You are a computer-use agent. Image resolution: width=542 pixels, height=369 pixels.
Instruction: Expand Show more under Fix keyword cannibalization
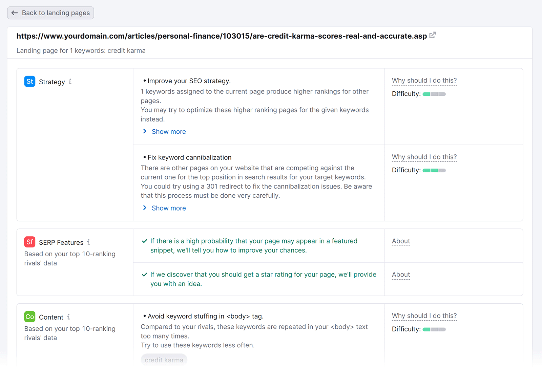tap(168, 208)
